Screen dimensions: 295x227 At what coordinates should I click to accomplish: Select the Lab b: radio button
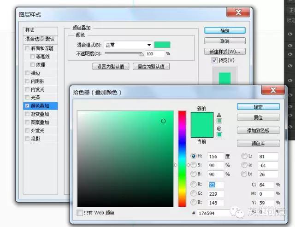point(244,174)
